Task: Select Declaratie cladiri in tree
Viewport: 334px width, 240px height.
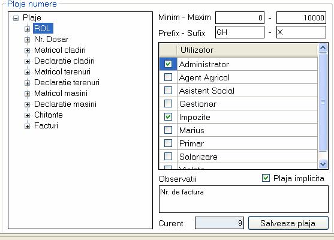Action: (64, 61)
